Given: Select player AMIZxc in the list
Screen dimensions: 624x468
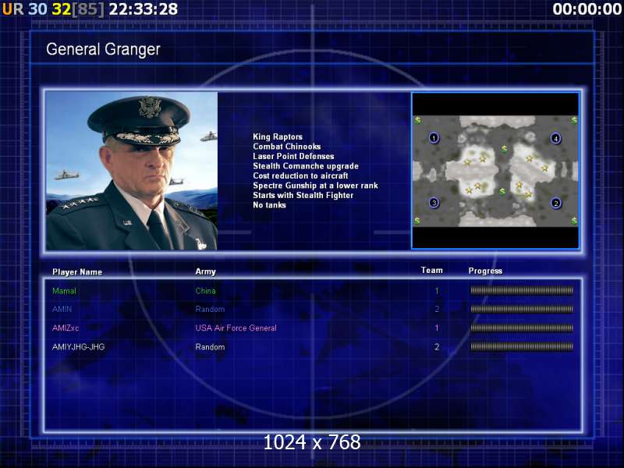Looking at the screenshot, I should pyautogui.click(x=66, y=328).
